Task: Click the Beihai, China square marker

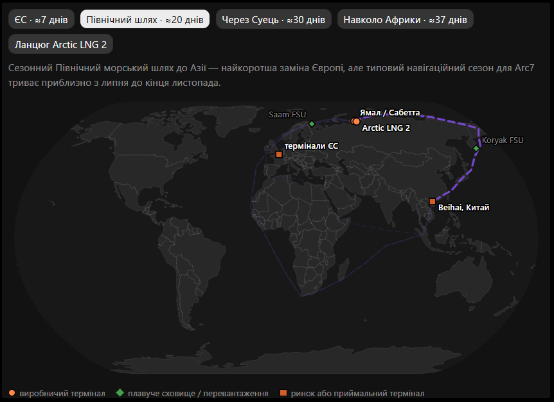Action: (x=432, y=201)
